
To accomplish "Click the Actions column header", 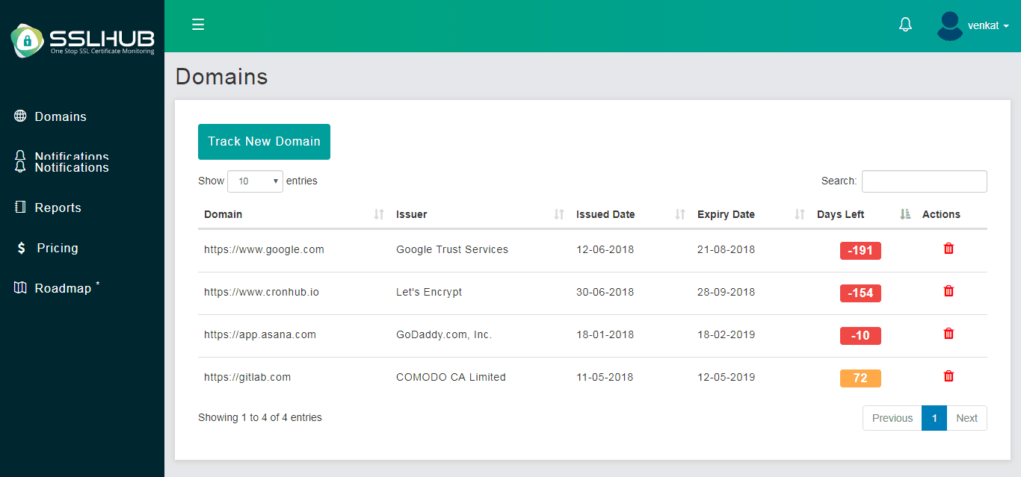I will click(x=941, y=214).
